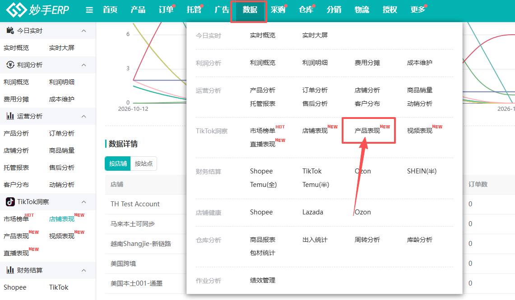Open 出入统计 in the dropdown menu
Viewport: 515px width, 300px height.
coord(315,240)
